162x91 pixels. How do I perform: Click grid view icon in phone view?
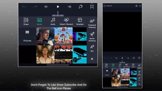[107, 71]
